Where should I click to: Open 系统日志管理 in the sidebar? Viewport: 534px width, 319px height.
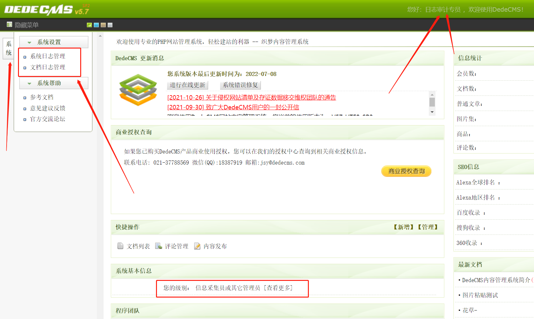48,56
